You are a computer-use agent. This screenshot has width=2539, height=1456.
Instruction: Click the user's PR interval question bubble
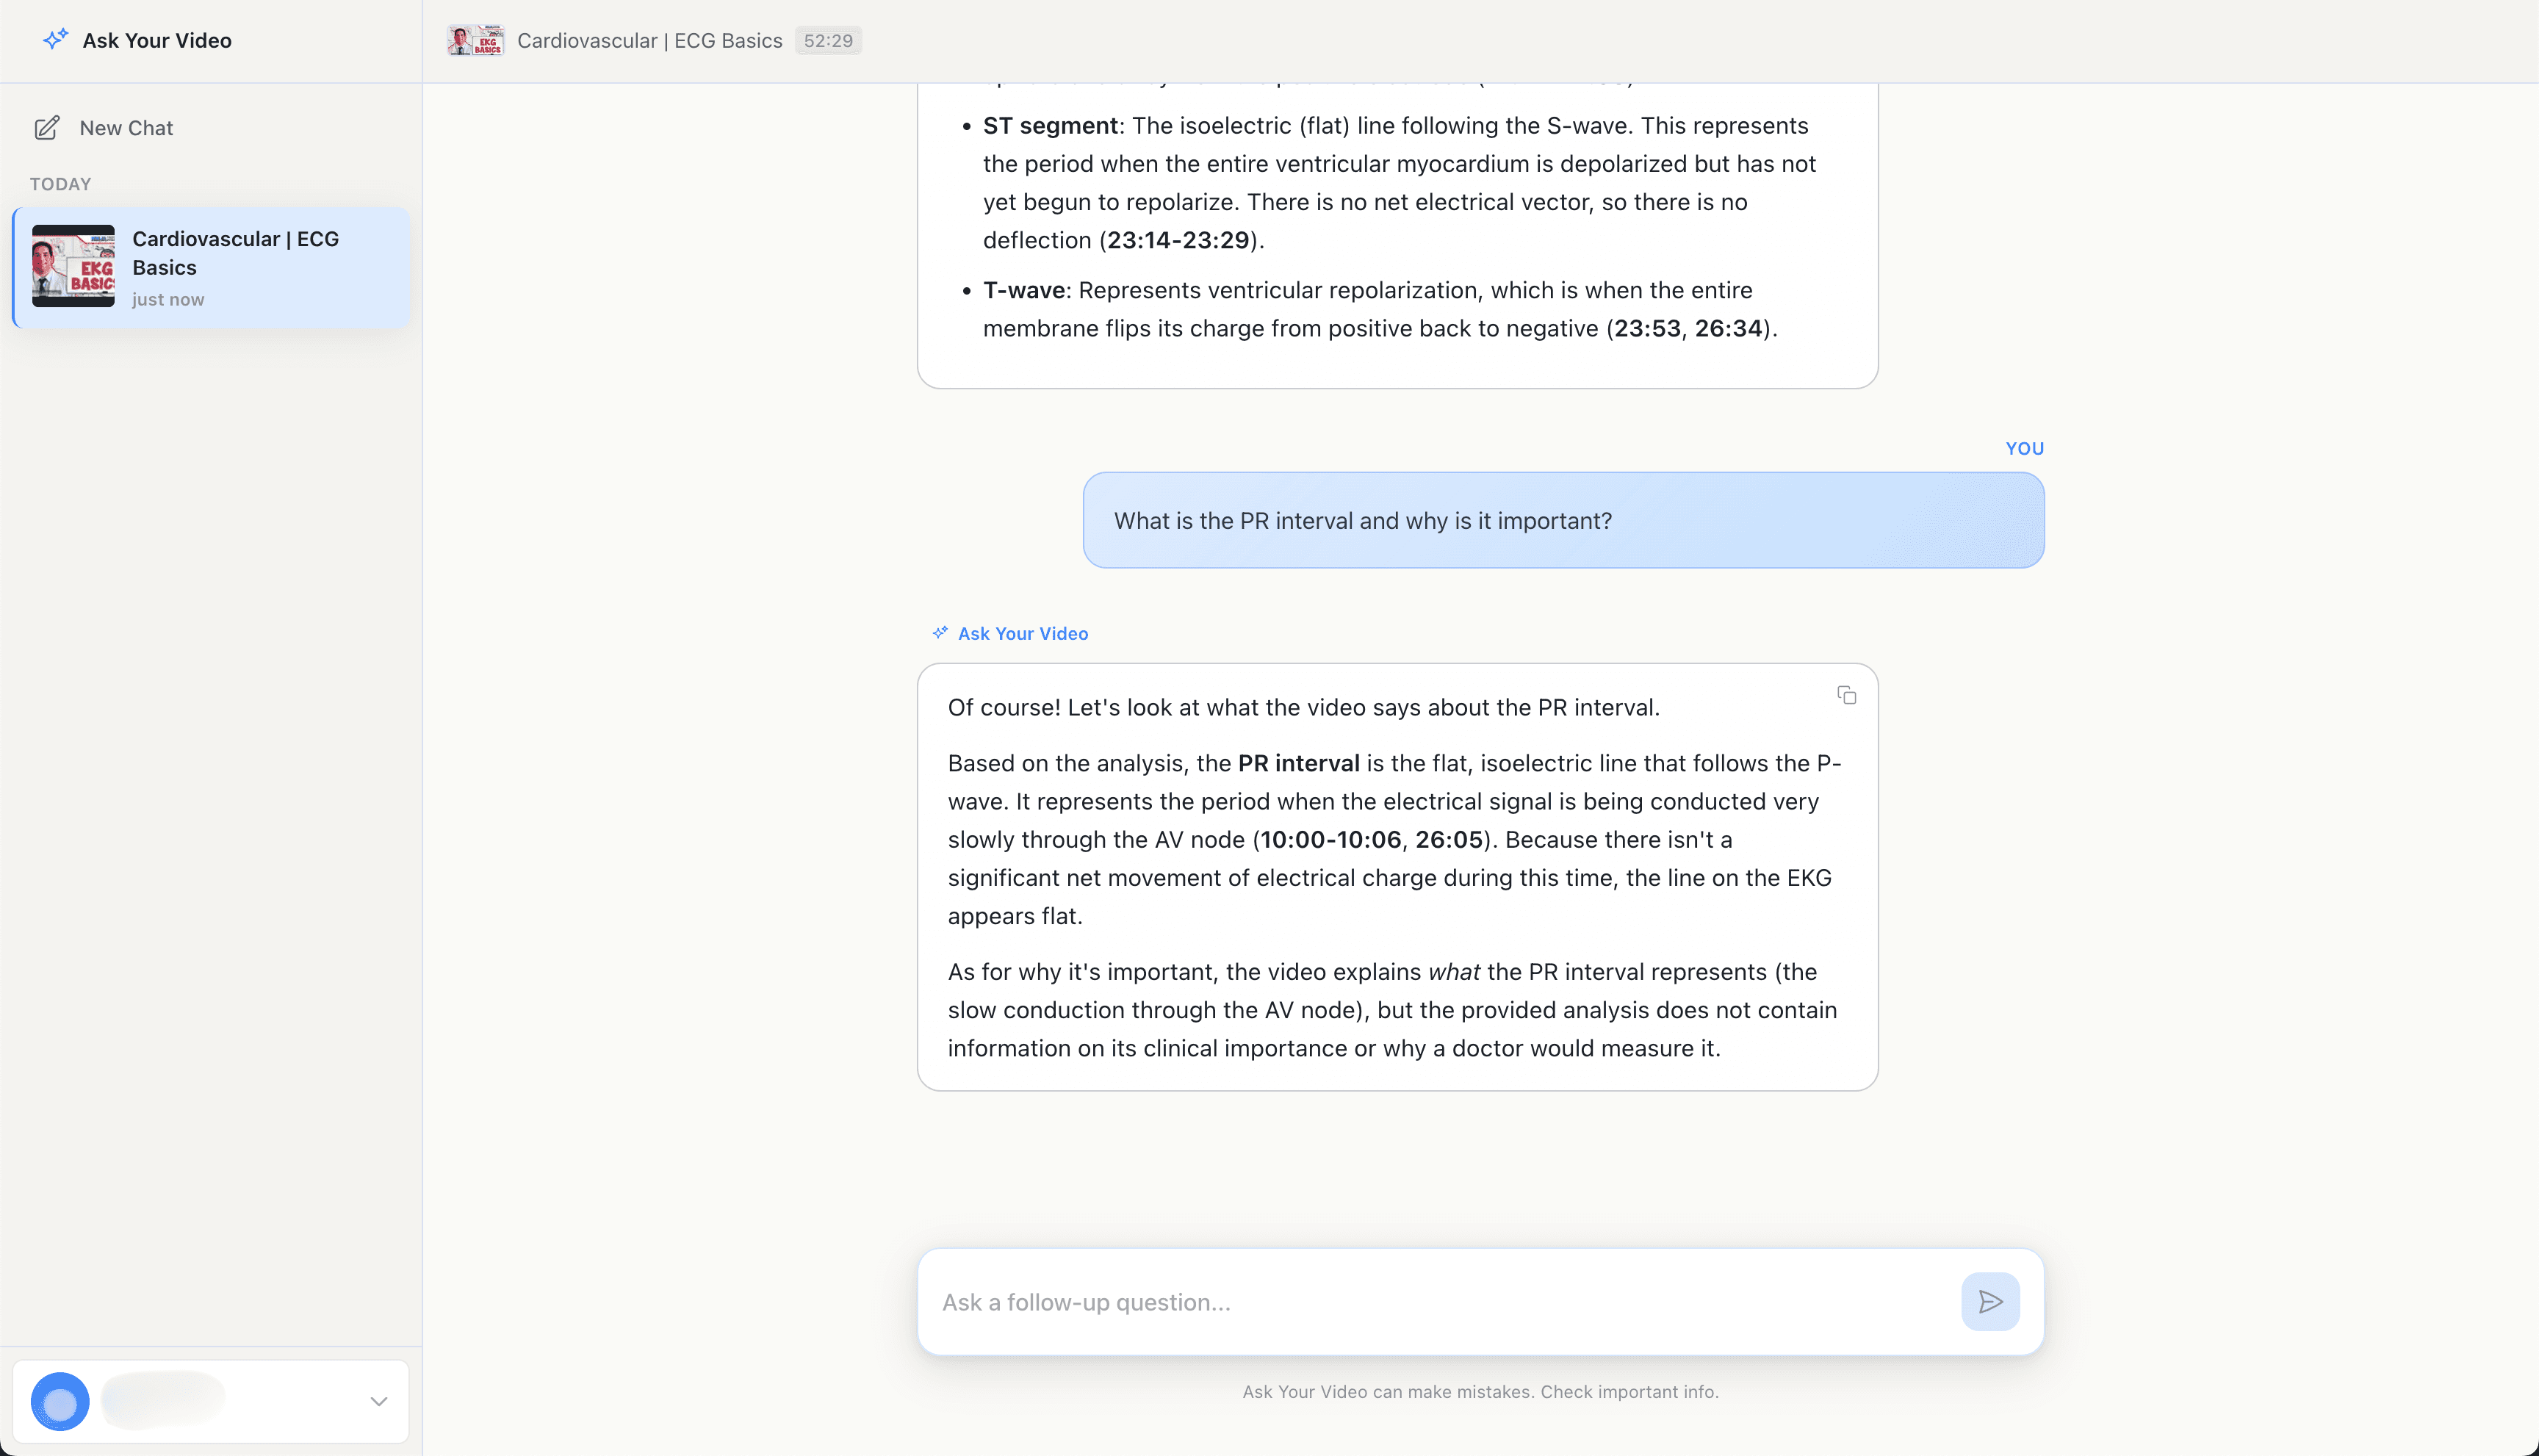click(1562, 520)
